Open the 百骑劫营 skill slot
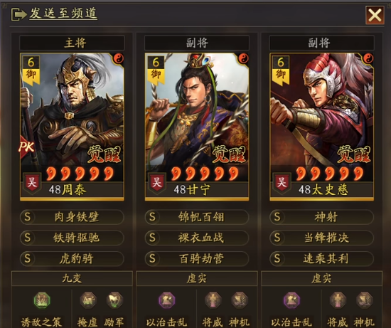 click(x=197, y=258)
